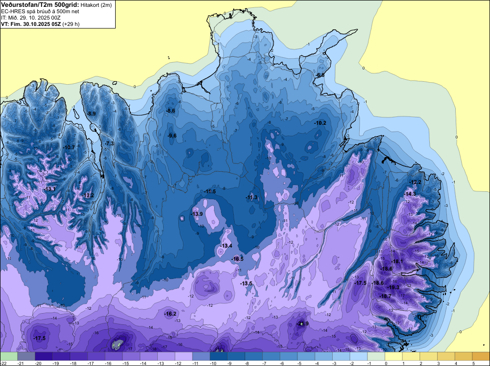Click the -13.2 temperature label
The height and width of the screenshot is (366, 490).
pyautogui.click(x=88, y=195)
